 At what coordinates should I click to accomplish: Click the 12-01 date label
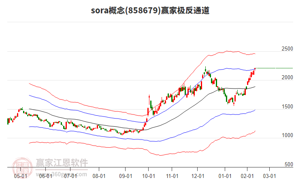click(x=198, y=176)
